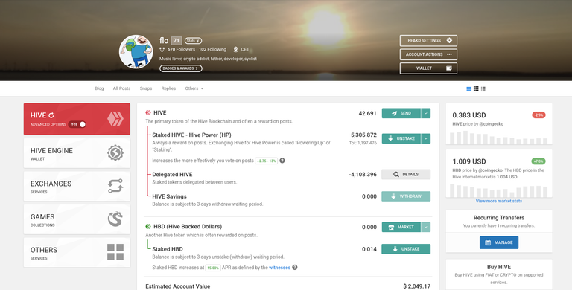The height and width of the screenshot is (290, 572).
Task: Click the HIVE refresh icon
Action: 51,115
